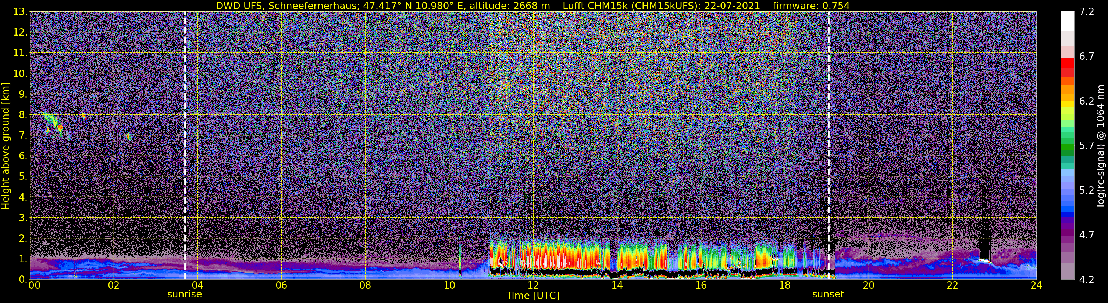The width and height of the screenshot is (1108, 303).
Task: Click the y-axis tick label '12.'
Action: [x=20, y=33]
